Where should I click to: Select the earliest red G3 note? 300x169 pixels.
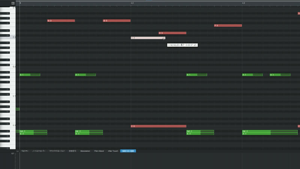coord(61,21)
